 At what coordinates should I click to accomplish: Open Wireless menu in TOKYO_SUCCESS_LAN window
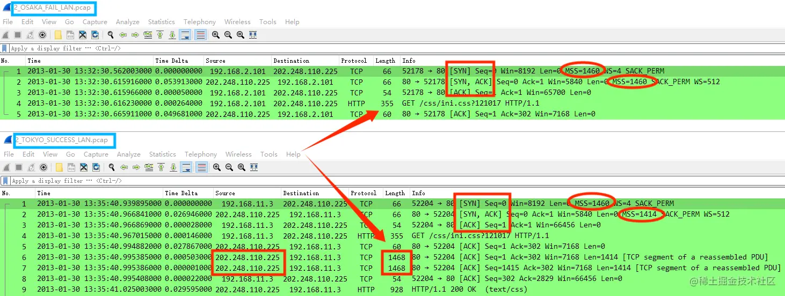(x=238, y=154)
